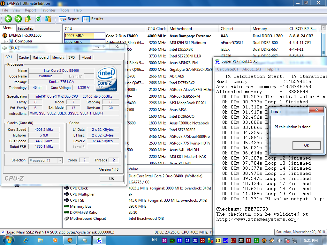Open Report from the EVEREST toolbar
327x245 pixels.
(x=69, y=19)
